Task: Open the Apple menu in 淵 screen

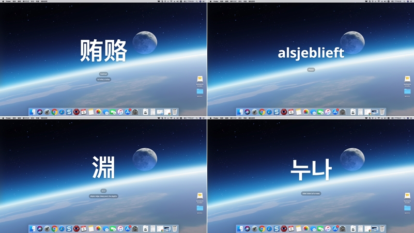Action: 3,118
